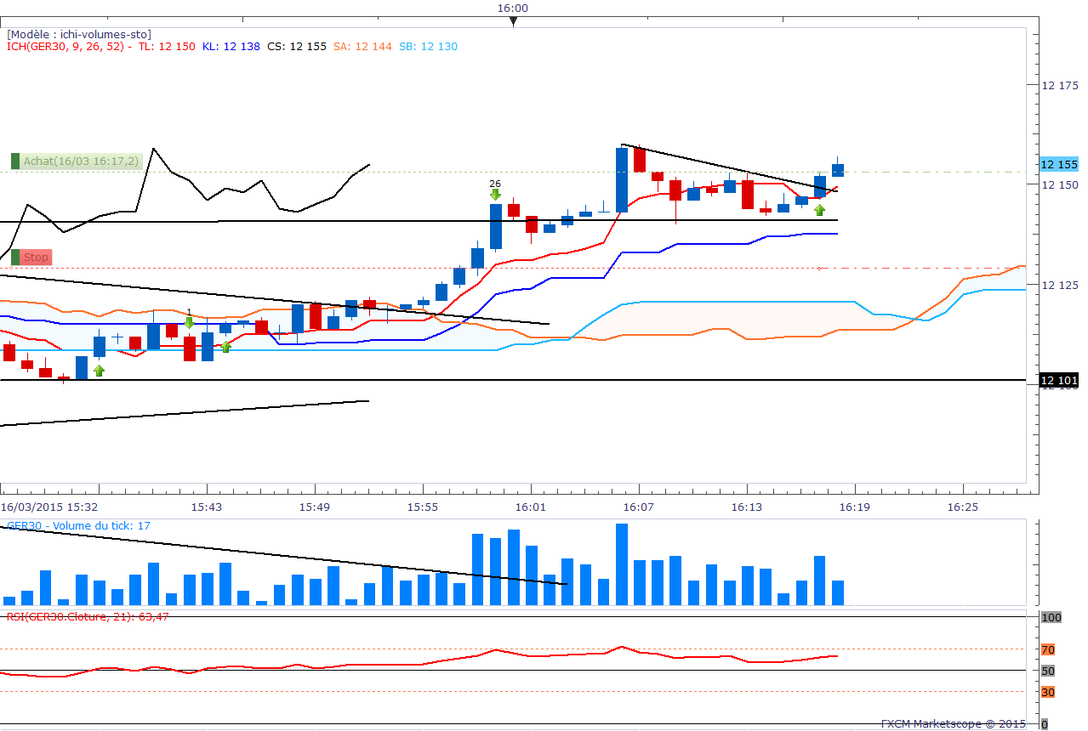Viewport: 1088px width, 731px height.
Task: Click the green arrow marker labeled 1
Action: [190, 323]
